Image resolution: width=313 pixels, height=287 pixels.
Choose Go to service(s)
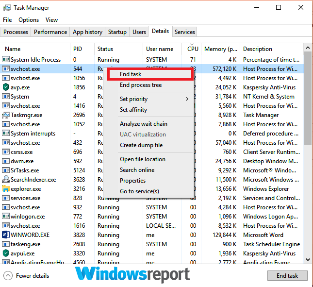pos(139,191)
